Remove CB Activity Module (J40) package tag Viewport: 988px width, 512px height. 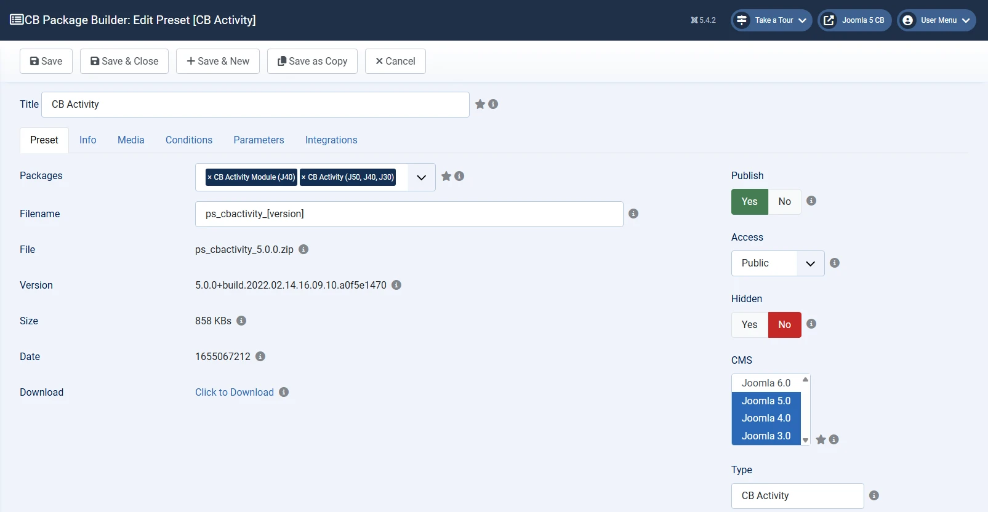[x=209, y=177]
